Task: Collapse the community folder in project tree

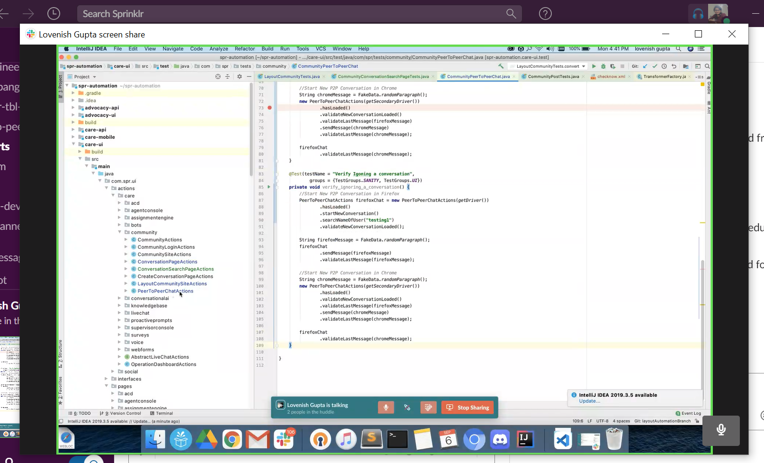Action: pyautogui.click(x=119, y=232)
